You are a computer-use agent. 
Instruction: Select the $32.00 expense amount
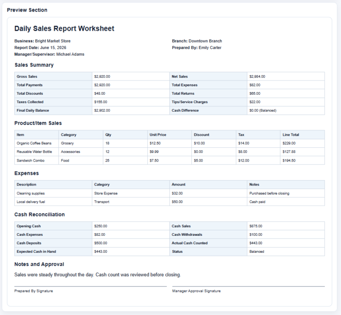coord(177,193)
